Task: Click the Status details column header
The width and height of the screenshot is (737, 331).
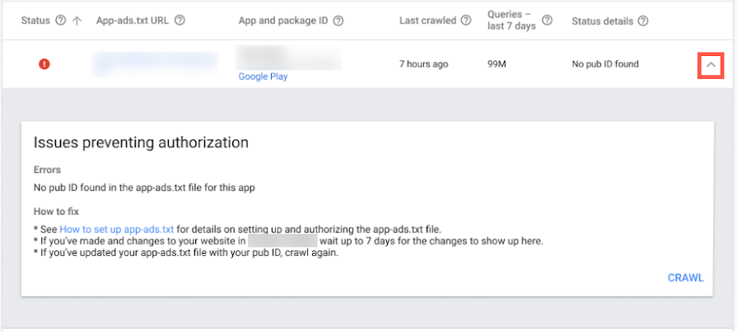Action: click(x=602, y=21)
